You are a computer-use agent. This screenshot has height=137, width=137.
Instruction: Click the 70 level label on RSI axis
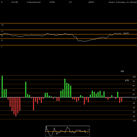2,32
